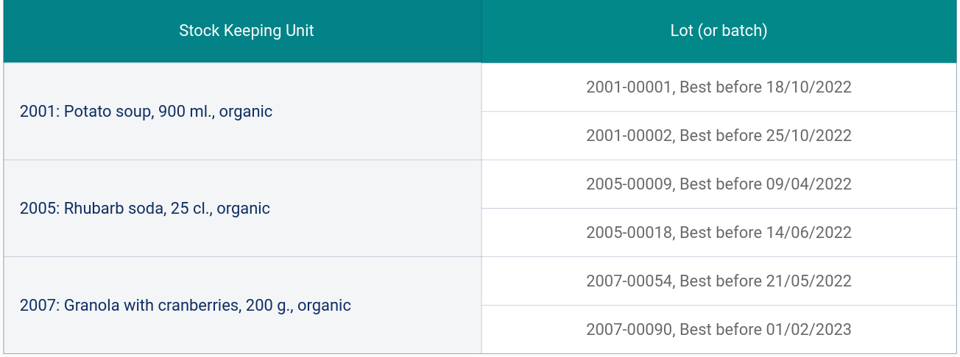Screen dimensions: 960x357
Task: Select lot number 2005-00009
Action: pos(629,184)
